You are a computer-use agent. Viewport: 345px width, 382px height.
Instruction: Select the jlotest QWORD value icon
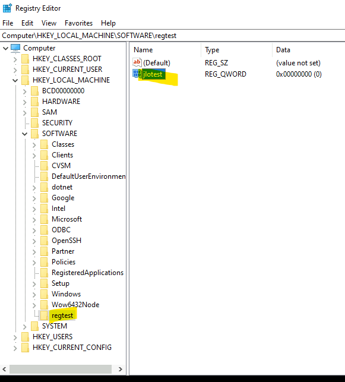[x=137, y=74]
